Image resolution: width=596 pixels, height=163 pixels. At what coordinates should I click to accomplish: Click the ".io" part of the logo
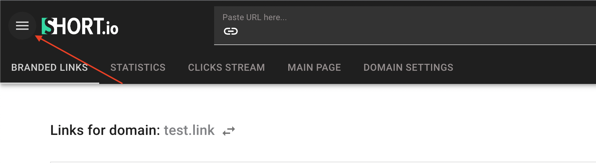[x=111, y=28]
